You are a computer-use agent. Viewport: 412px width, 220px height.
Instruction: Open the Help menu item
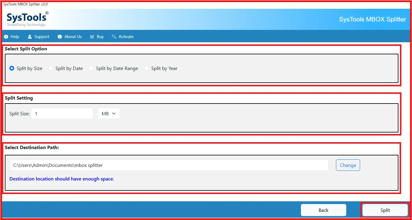pos(12,37)
